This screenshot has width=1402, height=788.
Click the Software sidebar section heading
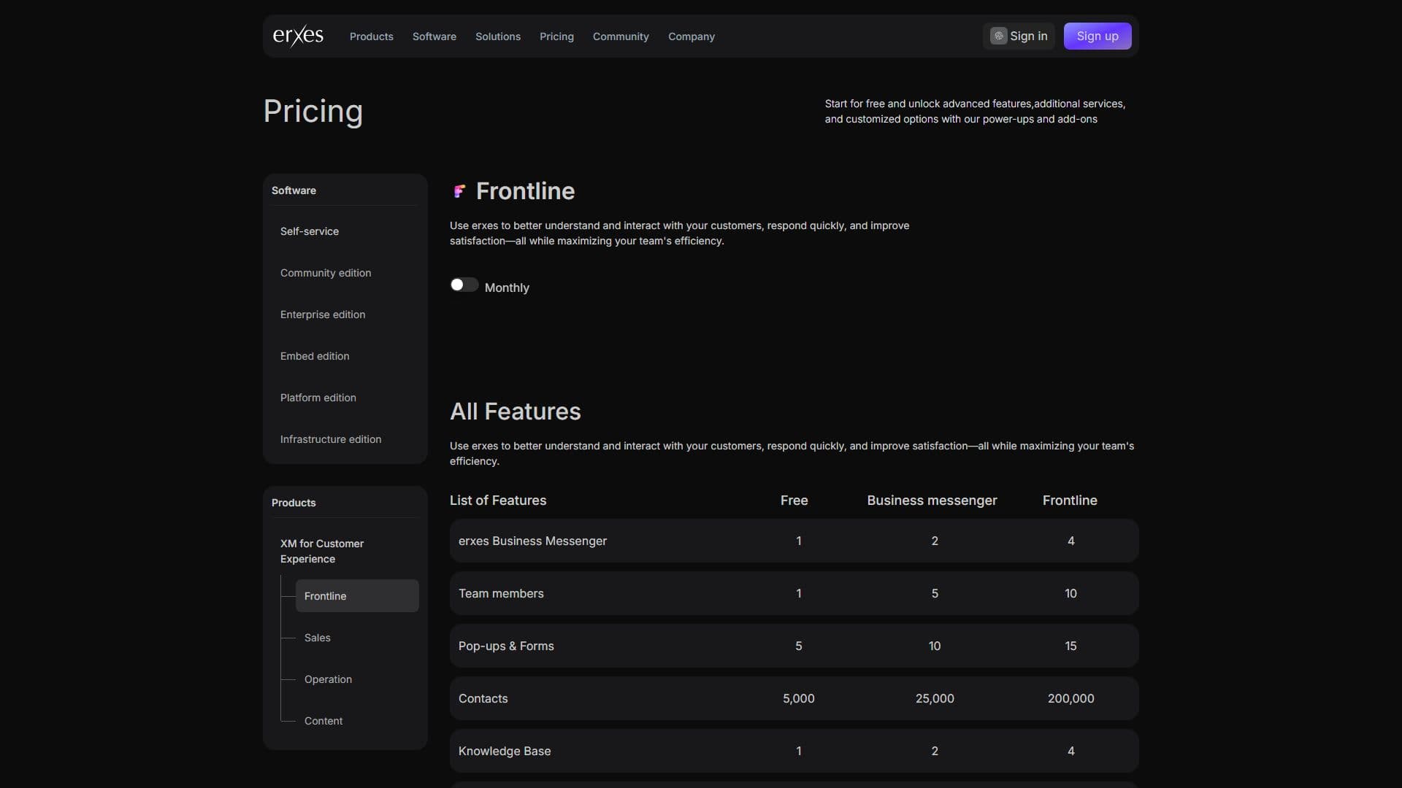[294, 190]
